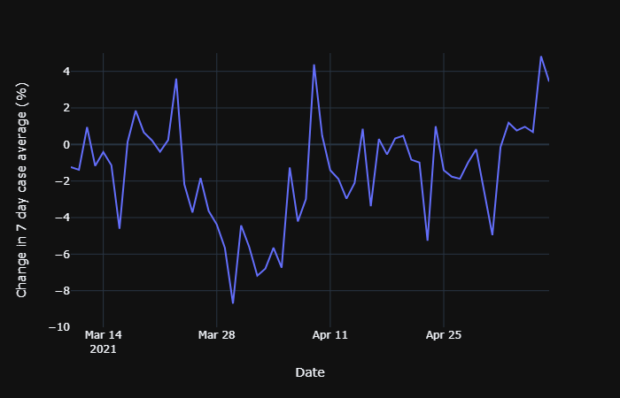Click the y-axis tick label '−6'
Viewport: 620px width, 398px height.
(63, 255)
